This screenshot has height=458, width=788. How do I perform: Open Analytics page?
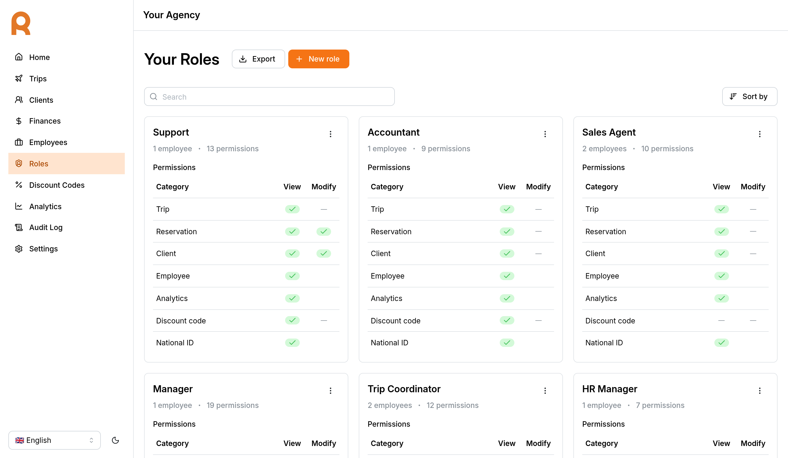(x=67, y=207)
